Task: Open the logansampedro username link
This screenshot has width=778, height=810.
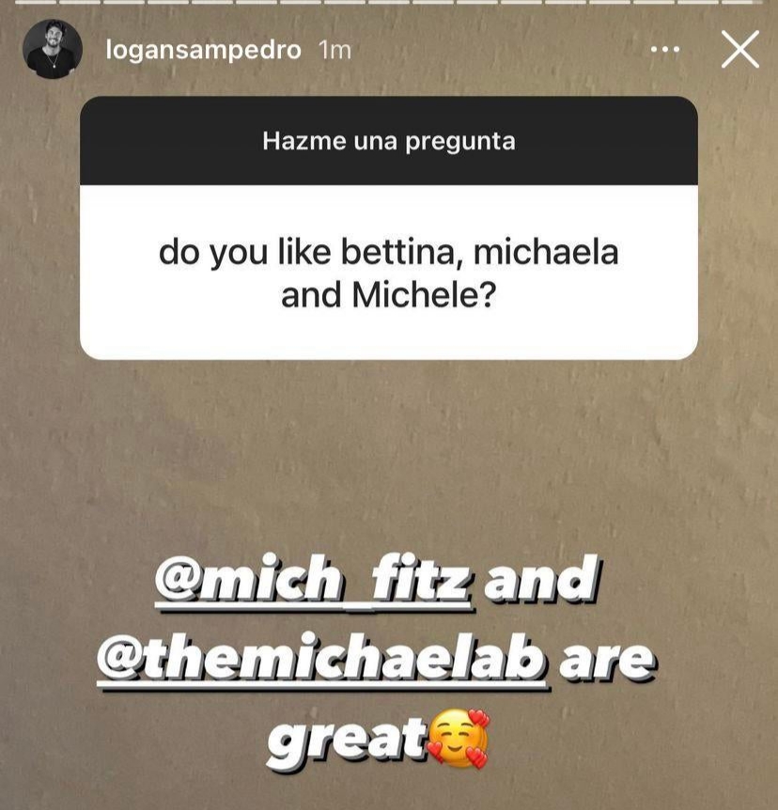Action: [x=203, y=50]
